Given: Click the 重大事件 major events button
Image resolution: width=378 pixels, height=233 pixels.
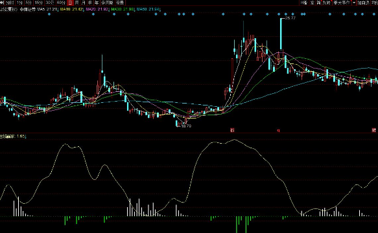Looking at the screenshot, I should [342, 3].
